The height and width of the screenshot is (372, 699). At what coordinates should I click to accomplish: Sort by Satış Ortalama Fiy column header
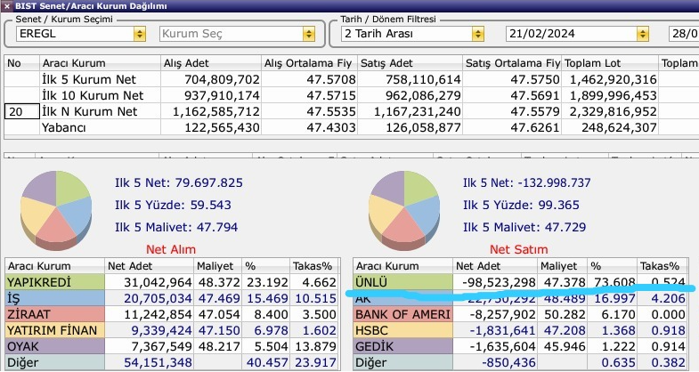click(512, 63)
